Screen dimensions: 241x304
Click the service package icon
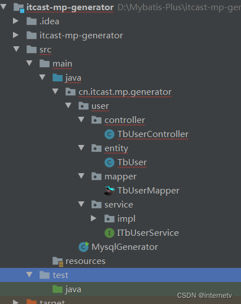click(x=97, y=204)
